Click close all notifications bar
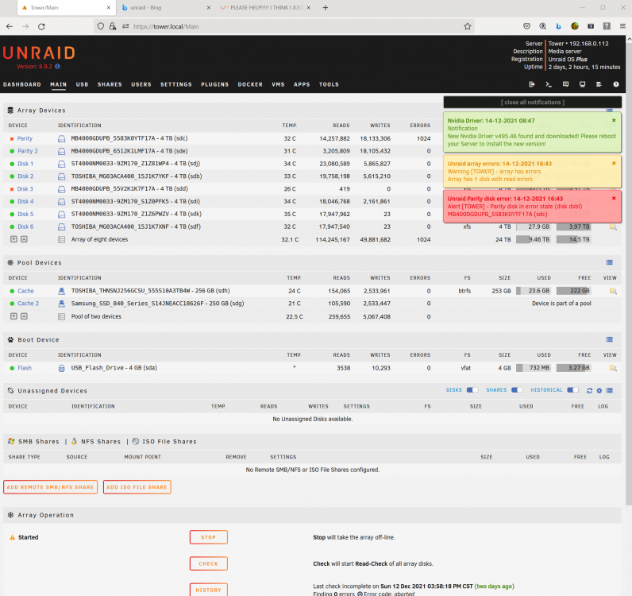The image size is (632, 596). tap(533, 103)
